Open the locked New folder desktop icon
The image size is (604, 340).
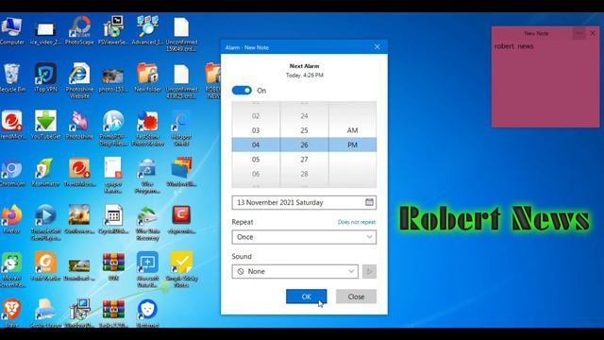tap(147, 77)
